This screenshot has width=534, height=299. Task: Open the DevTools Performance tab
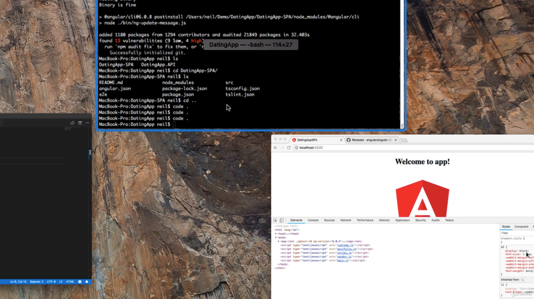(365, 220)
